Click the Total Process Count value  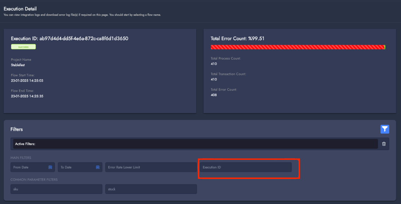(214, 64)
